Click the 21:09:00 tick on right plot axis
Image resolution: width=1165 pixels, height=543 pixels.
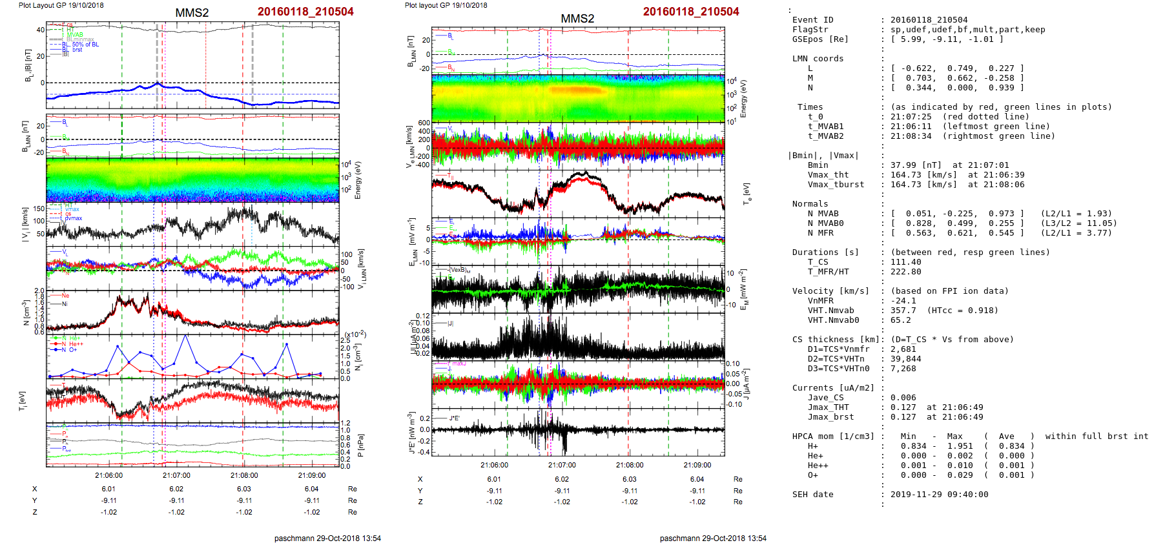[x=697, y=465]
